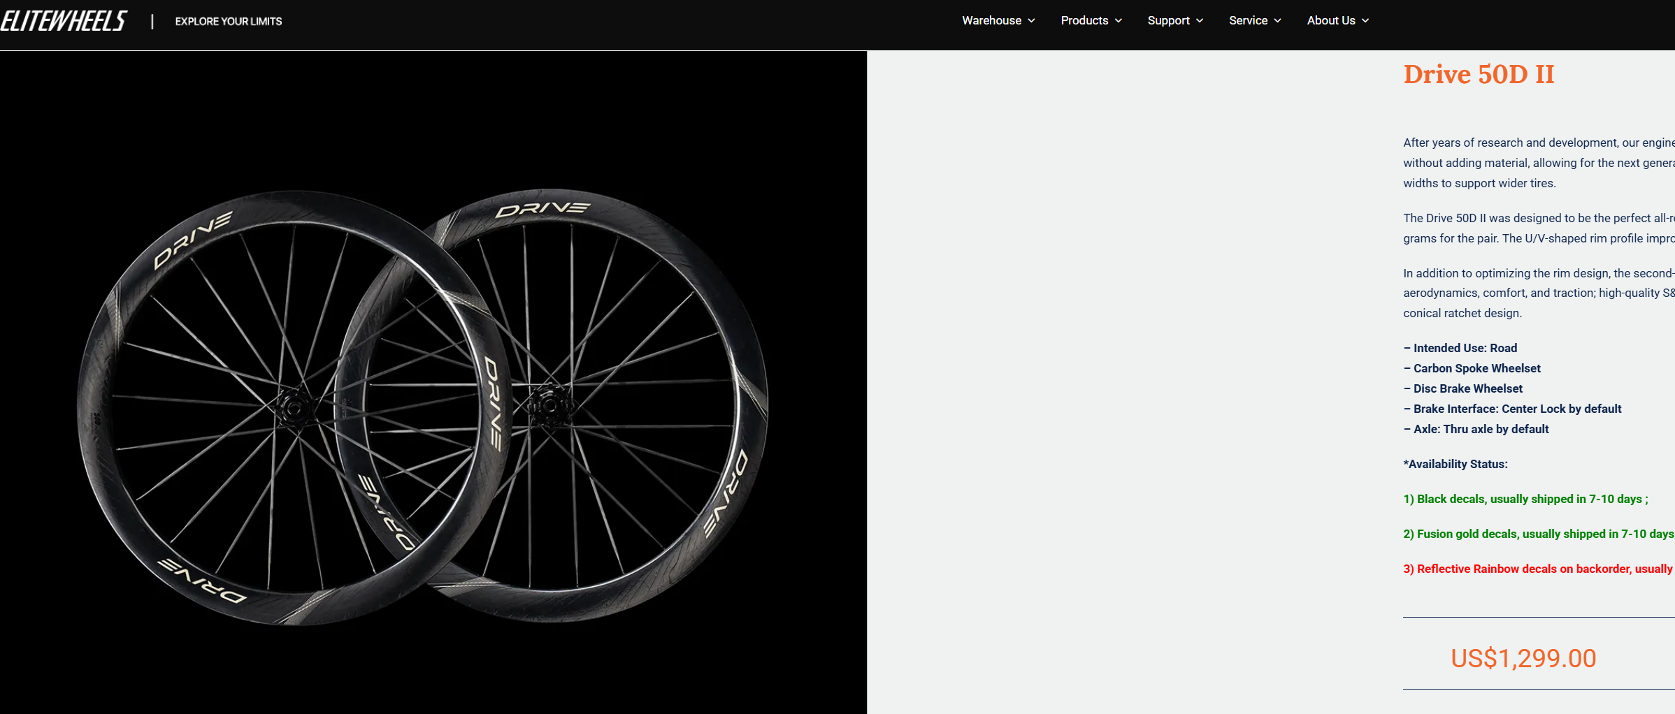
Task: Expand the Products dropdown chevron
Action: pyautogui.click(x=1119, y=21)
